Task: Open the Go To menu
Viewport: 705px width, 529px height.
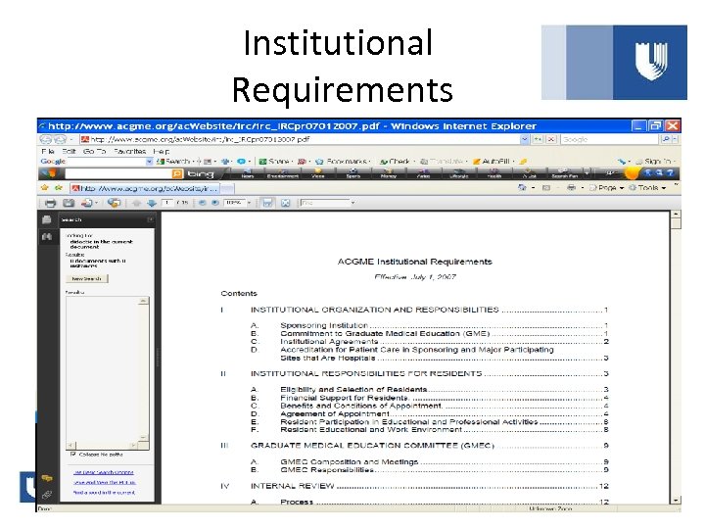Action: click(94, 151)
